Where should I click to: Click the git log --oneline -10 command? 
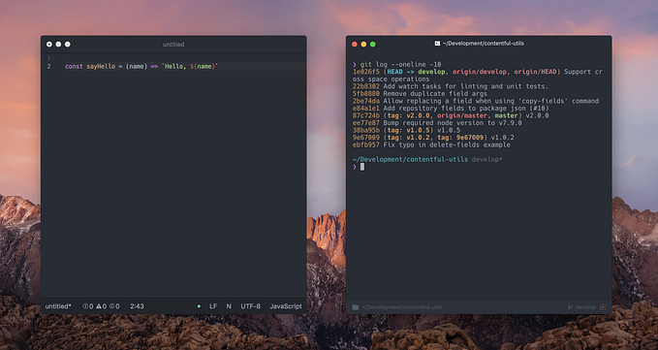pos(401,65)
